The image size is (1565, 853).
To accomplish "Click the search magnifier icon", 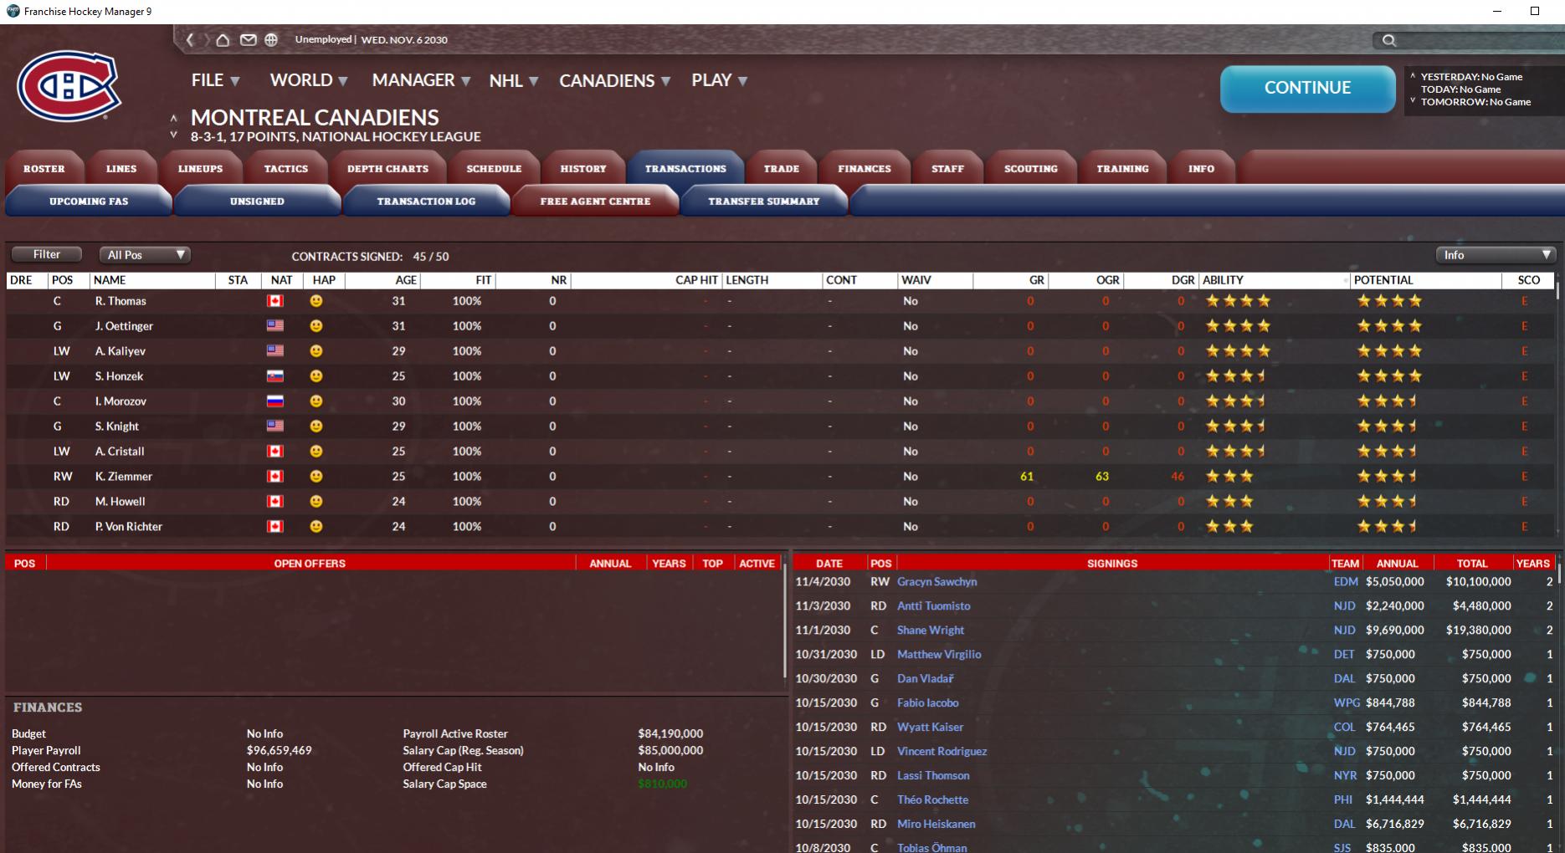I will pos(1388,40).
